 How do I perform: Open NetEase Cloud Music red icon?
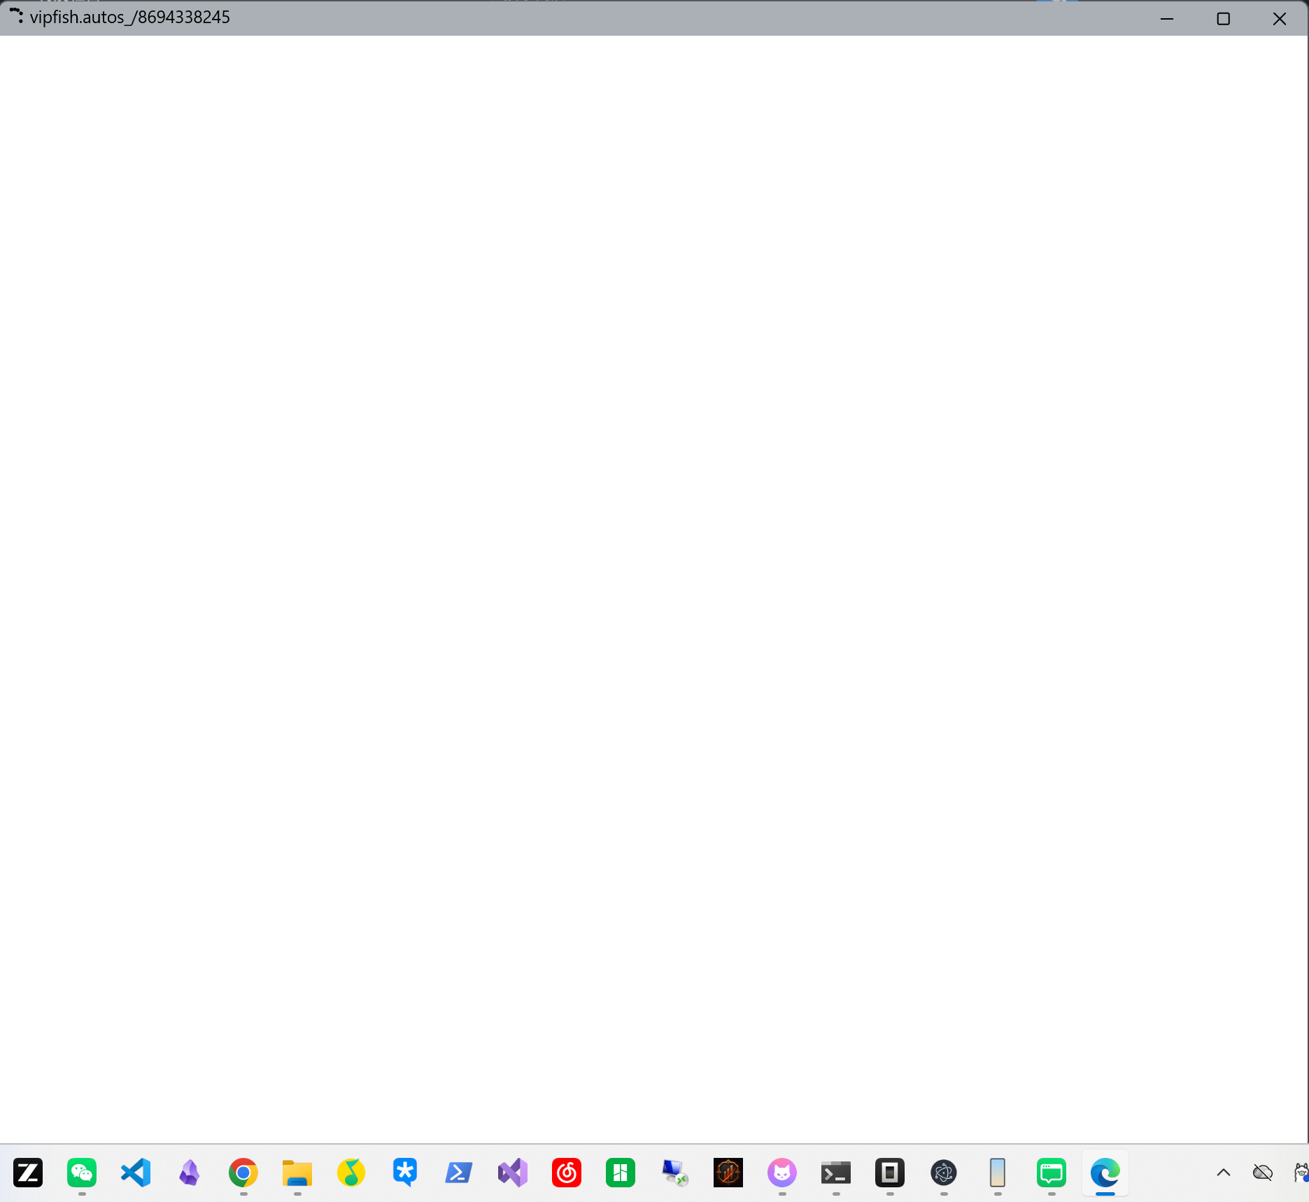pos(567,1173)
